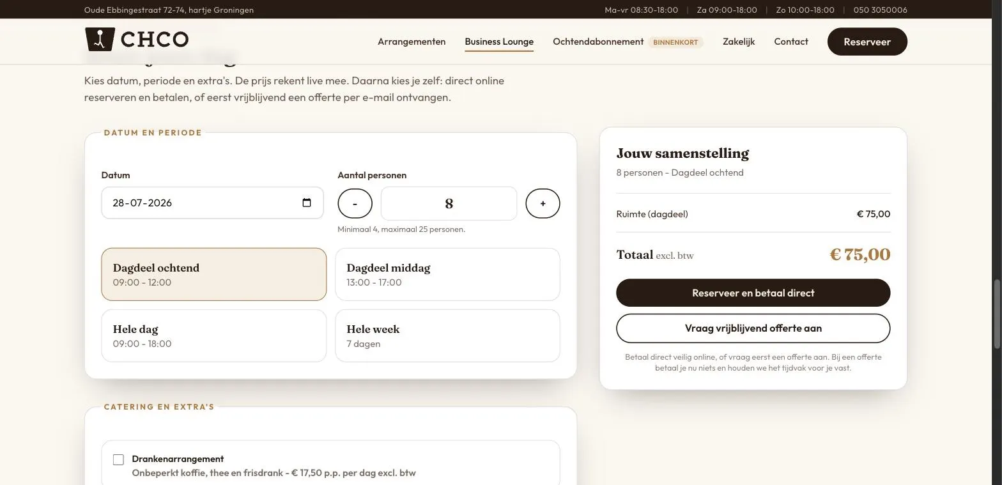Click the CHCO logo icon
This screenshot has width=1002, height=485.
100,40
